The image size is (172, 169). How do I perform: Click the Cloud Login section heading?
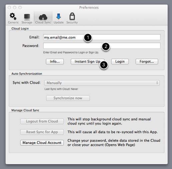[20, 29]
